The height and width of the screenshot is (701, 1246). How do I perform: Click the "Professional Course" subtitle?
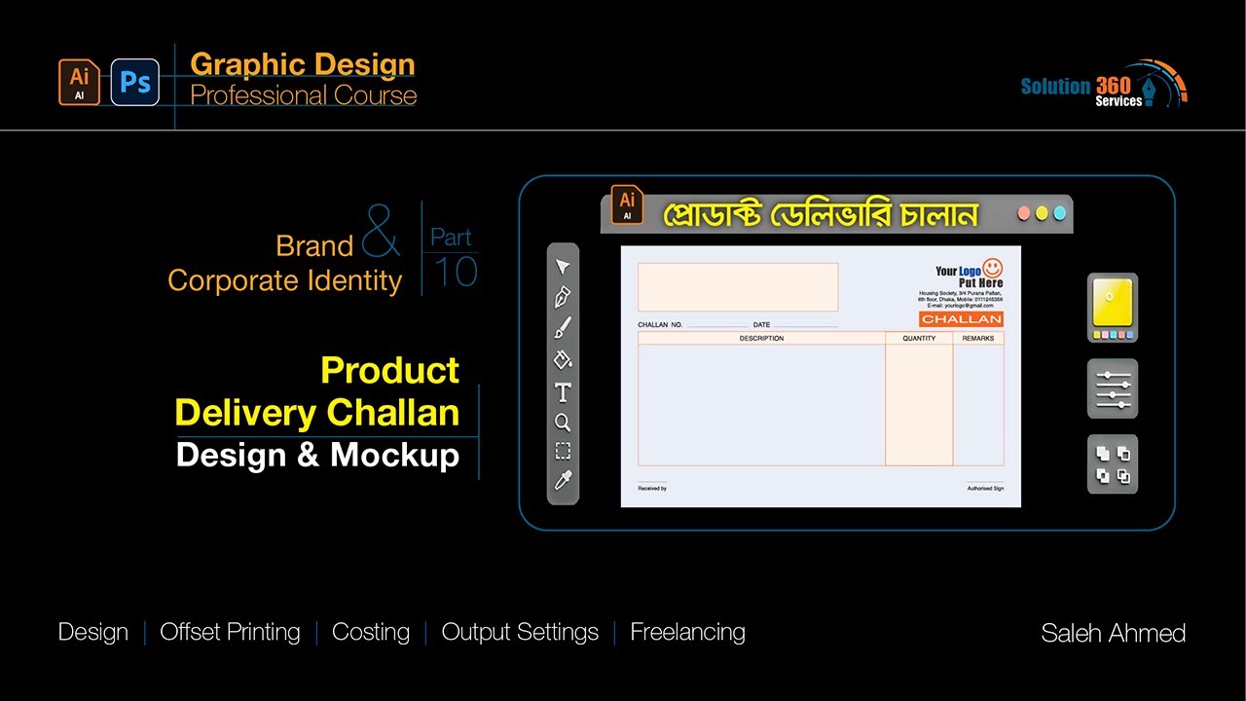(304, 95)
